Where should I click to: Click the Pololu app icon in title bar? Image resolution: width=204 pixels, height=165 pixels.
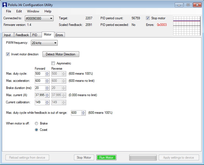click(x=4, y=5)
